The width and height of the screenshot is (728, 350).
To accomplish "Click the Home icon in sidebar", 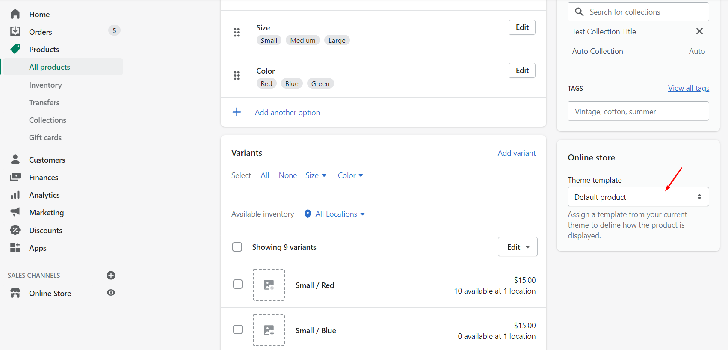I will 15,14.
